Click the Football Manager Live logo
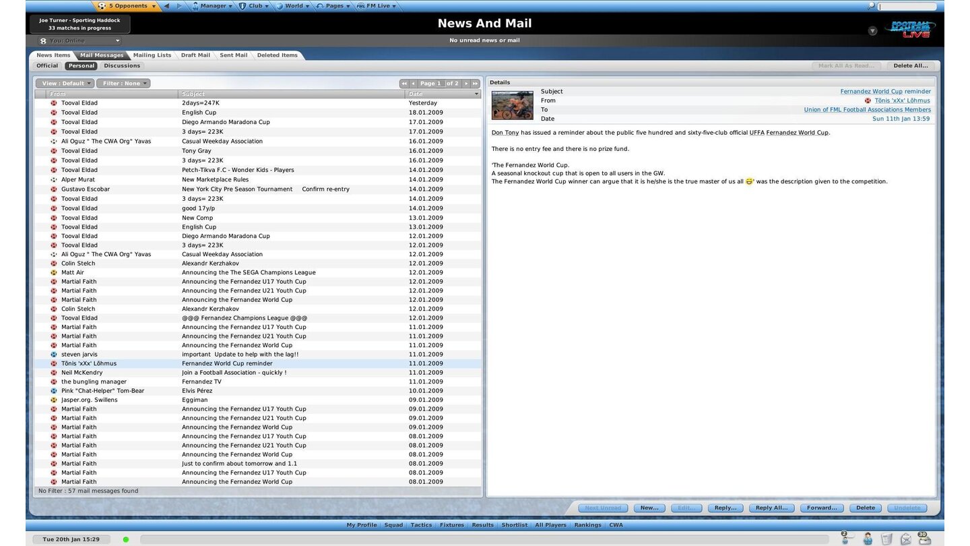Image resolution: width=970 pixels, height=546 pixels. (909, 30)
